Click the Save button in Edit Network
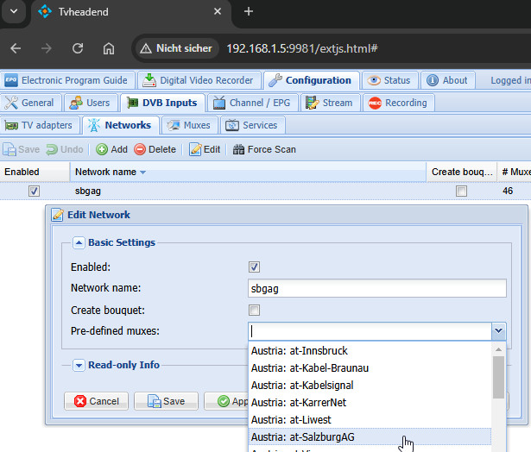This screenshot has width=531, height=452. pos(166,401)
